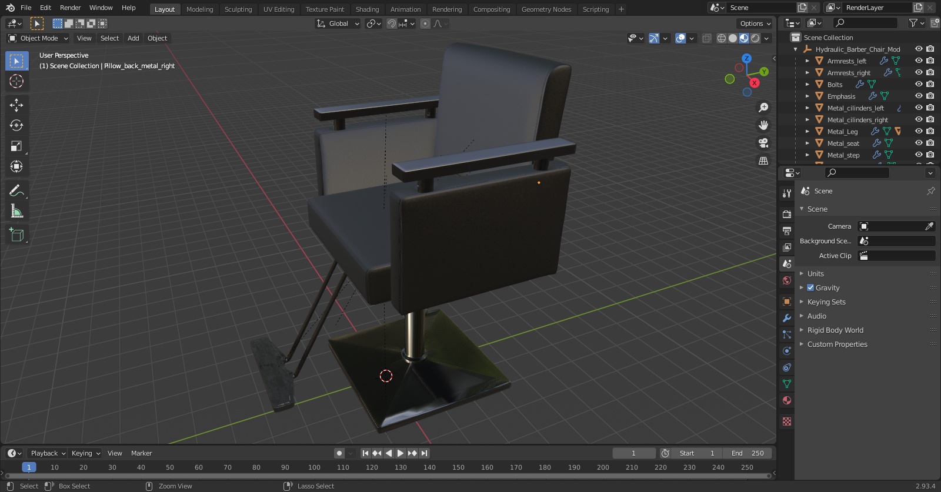Open Options dropdown
The width and height of the screenshot is (941, 492).
click(x=755, y=24)
